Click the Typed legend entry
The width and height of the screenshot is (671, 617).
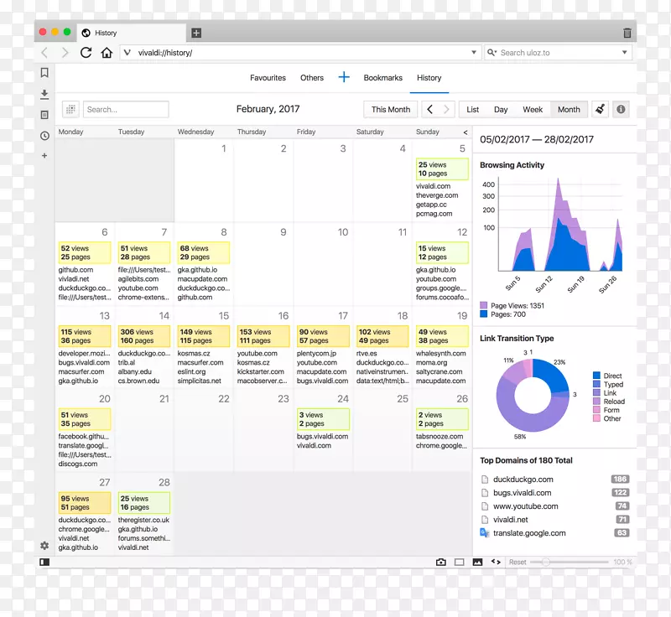(x=608, y=384)
